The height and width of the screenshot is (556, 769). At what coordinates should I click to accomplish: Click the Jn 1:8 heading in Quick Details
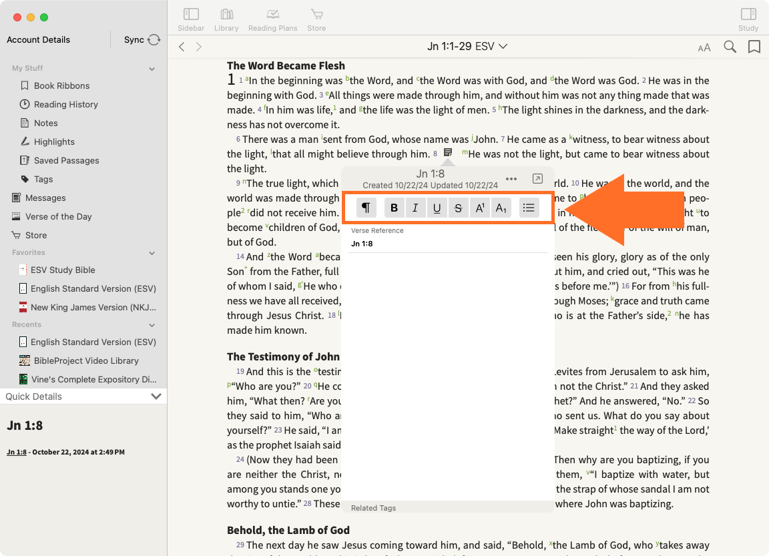click(25, 426)
